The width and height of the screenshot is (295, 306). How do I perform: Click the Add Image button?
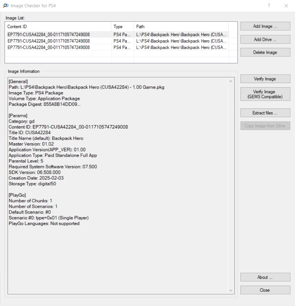click(265, 26)
